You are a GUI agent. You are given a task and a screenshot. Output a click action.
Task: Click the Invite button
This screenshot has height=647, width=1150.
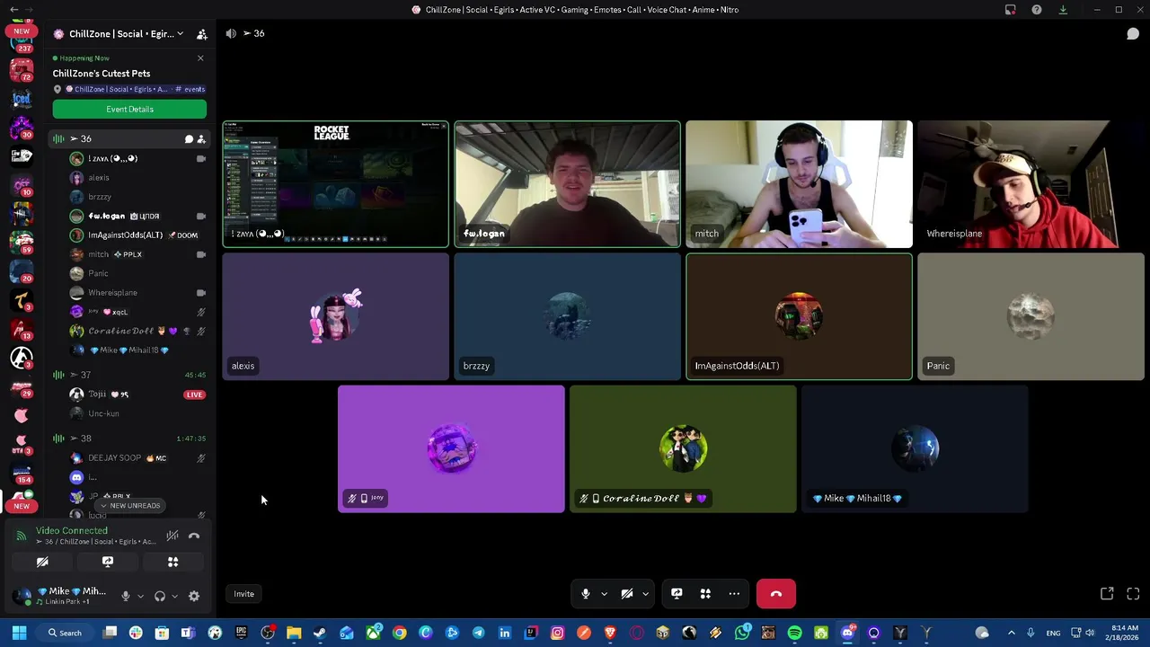pos(244,594)
